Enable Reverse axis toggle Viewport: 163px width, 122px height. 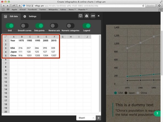pyautogui.click(x=54, y=26)
